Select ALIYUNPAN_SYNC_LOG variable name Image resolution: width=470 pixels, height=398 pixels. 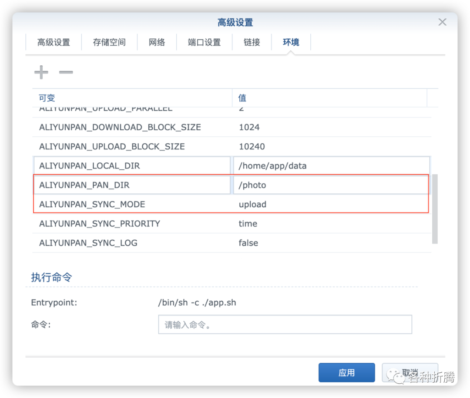pyautogui.click(x=88, y=243)
